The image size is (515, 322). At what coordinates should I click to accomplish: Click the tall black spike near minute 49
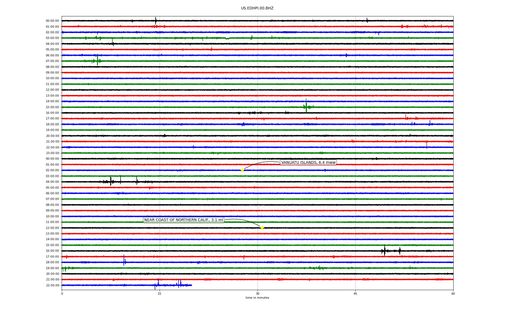point(384,250)
